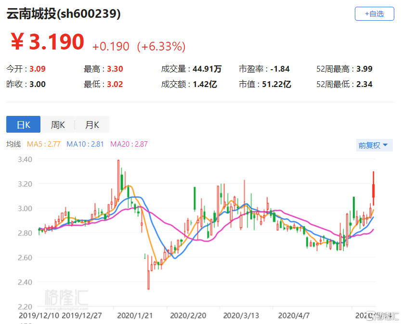Click the 今开 value 3.09
This screenshot has width=402, height=324.
point(38,69)
